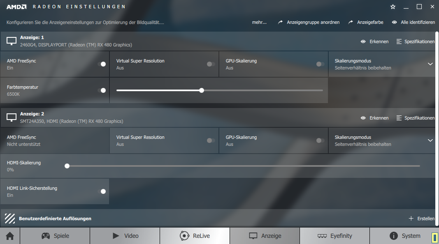Screen dimensions: 439x244
Task: Click Erkennen label for Anzeige 1
Action: pos(379,41)
